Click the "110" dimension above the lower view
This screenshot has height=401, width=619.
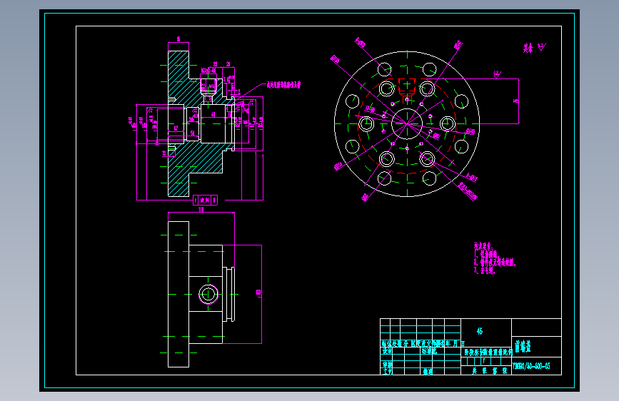coord(201,210)
